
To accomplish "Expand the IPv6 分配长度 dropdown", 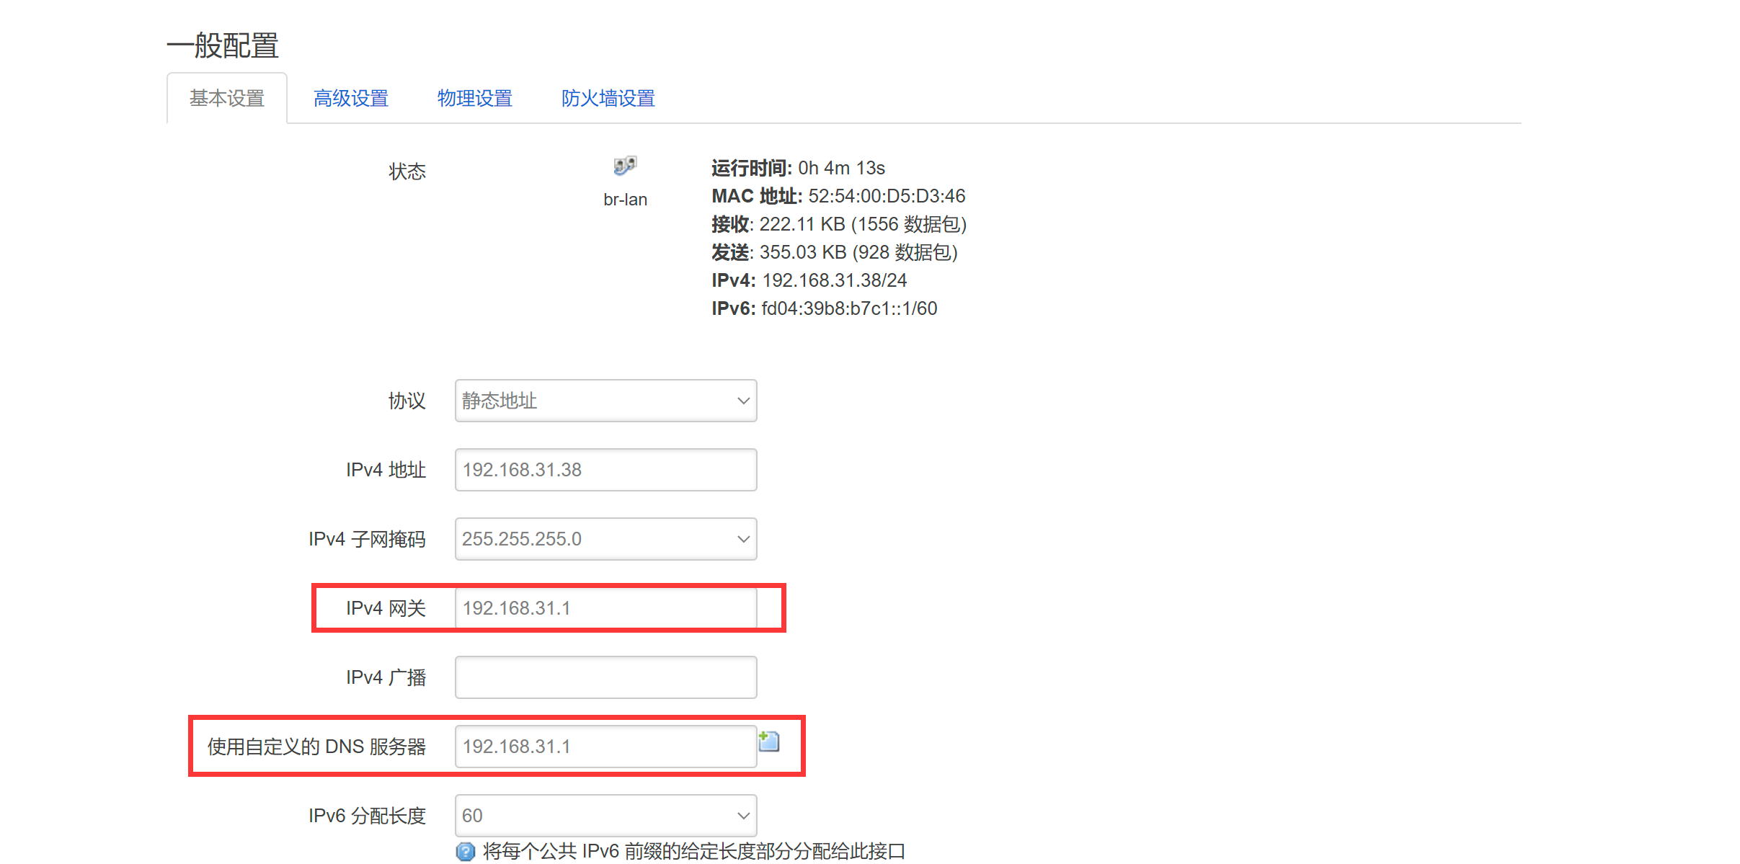I will click(x=605, y=816).
